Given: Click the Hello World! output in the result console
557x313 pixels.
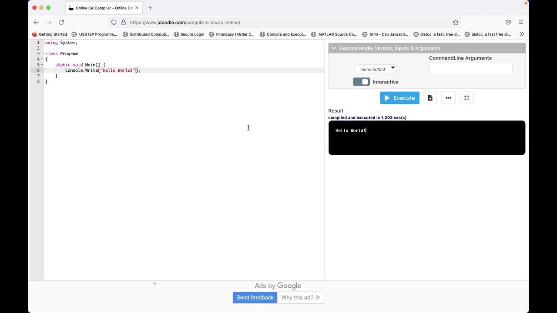Looking at the screenshot, I should coord(351,130).
